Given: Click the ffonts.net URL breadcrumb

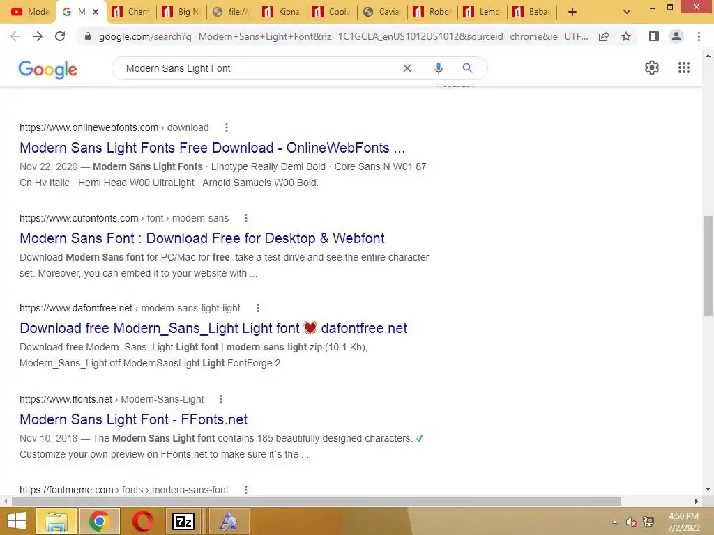Looking at the screenshot, I should point(112,399).
